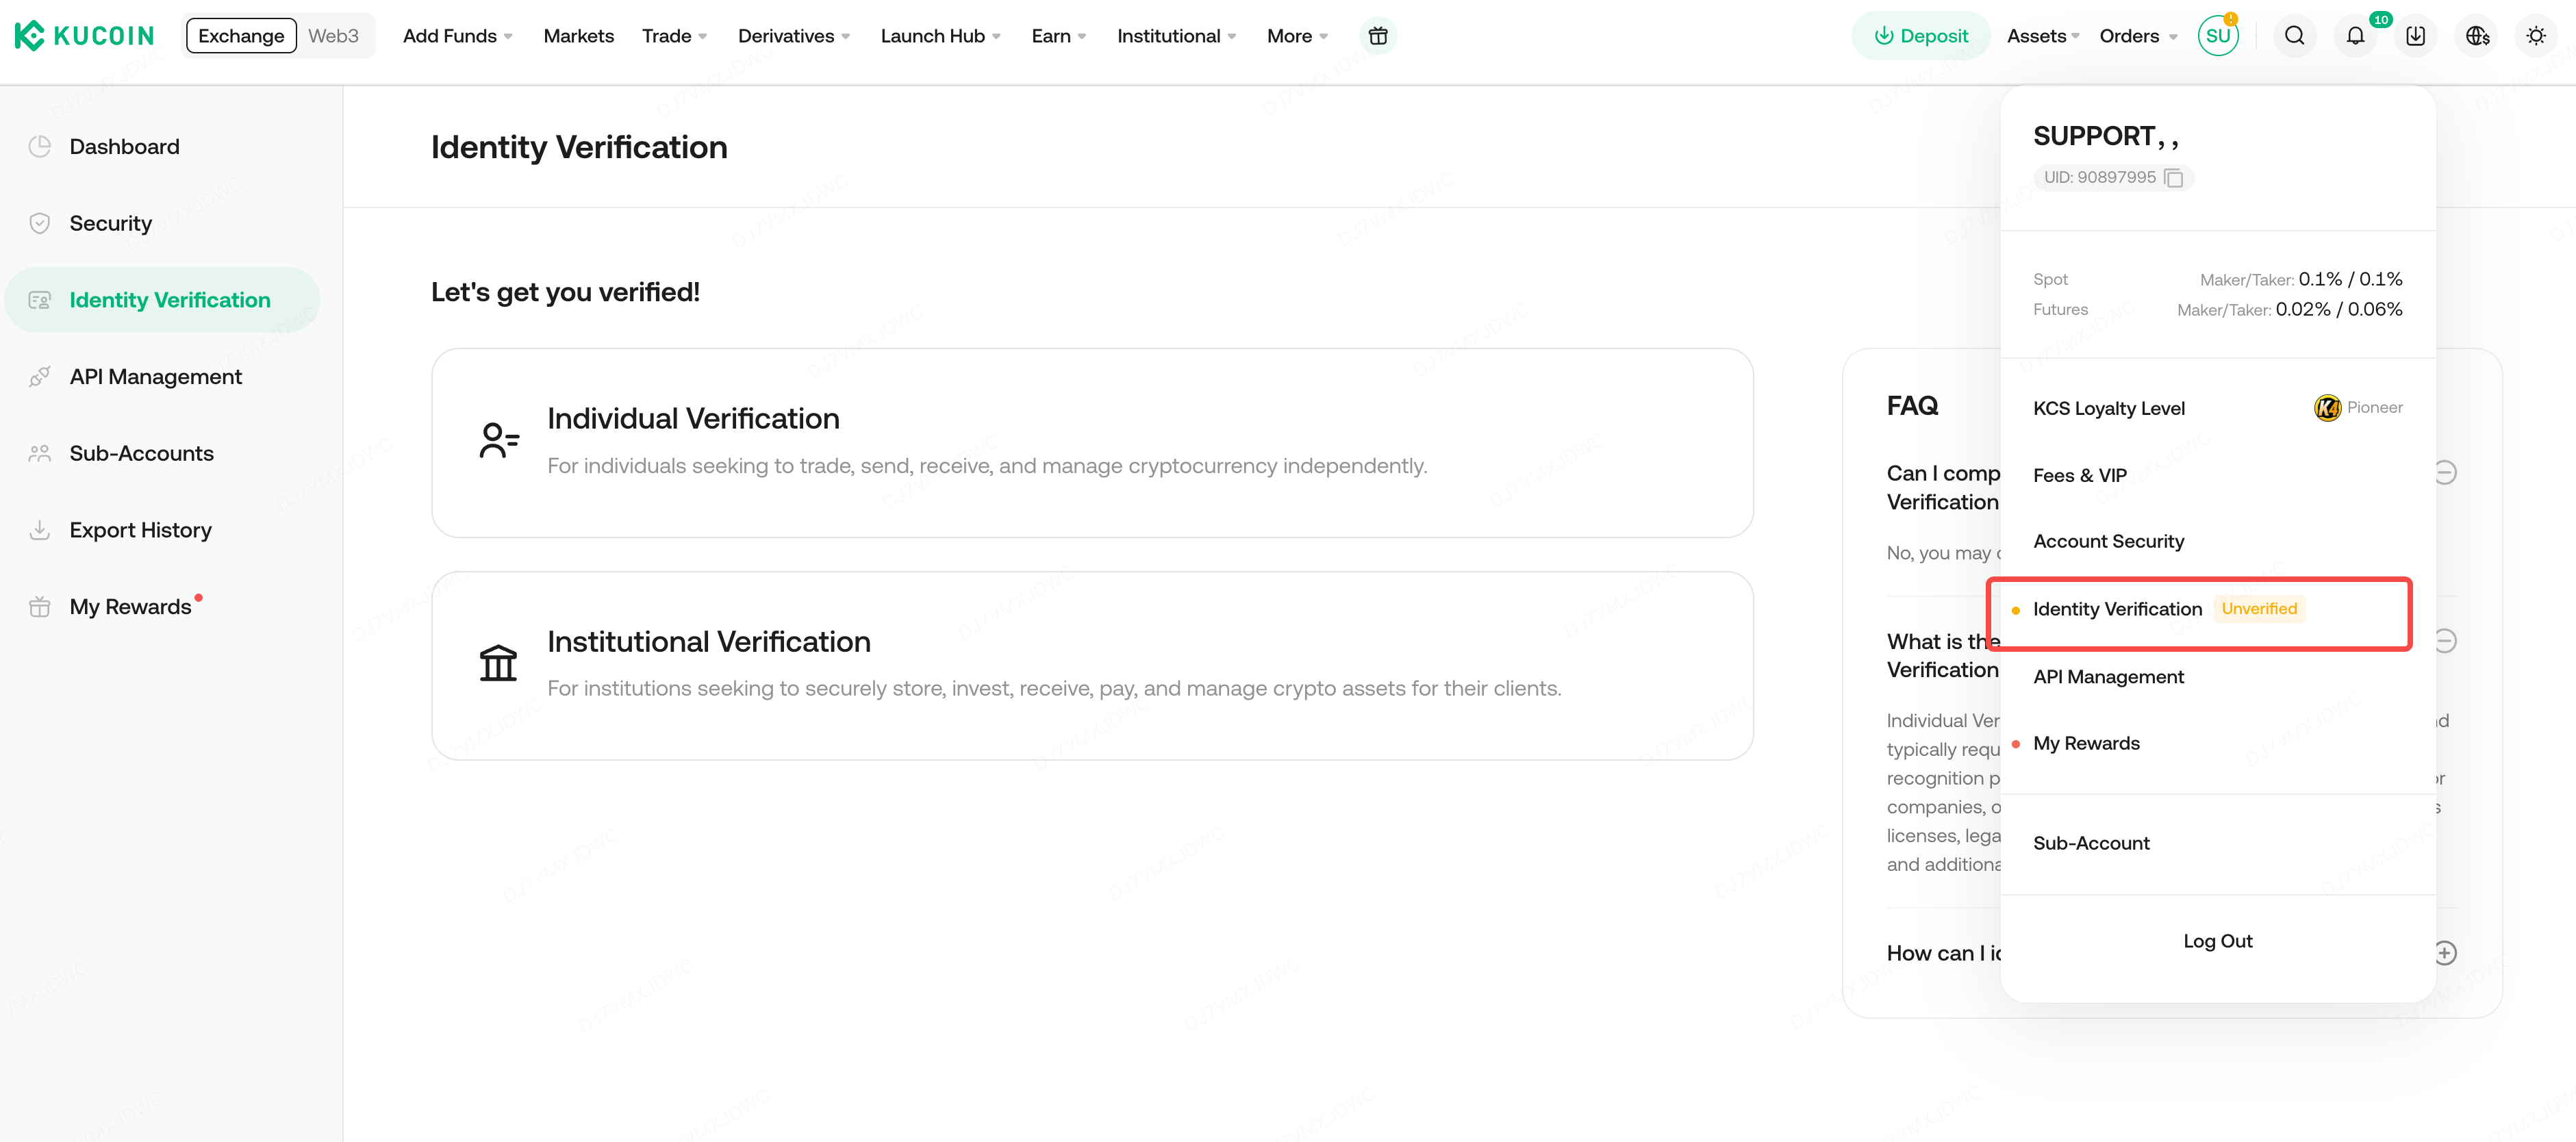
Task: Open the search magnifier icon
Action: click(x=2294, y=36)
